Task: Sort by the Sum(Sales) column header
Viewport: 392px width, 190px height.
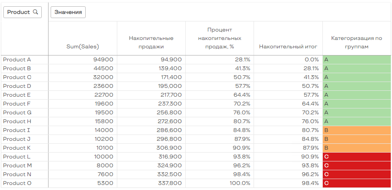Action: click(x=83, y=46)
